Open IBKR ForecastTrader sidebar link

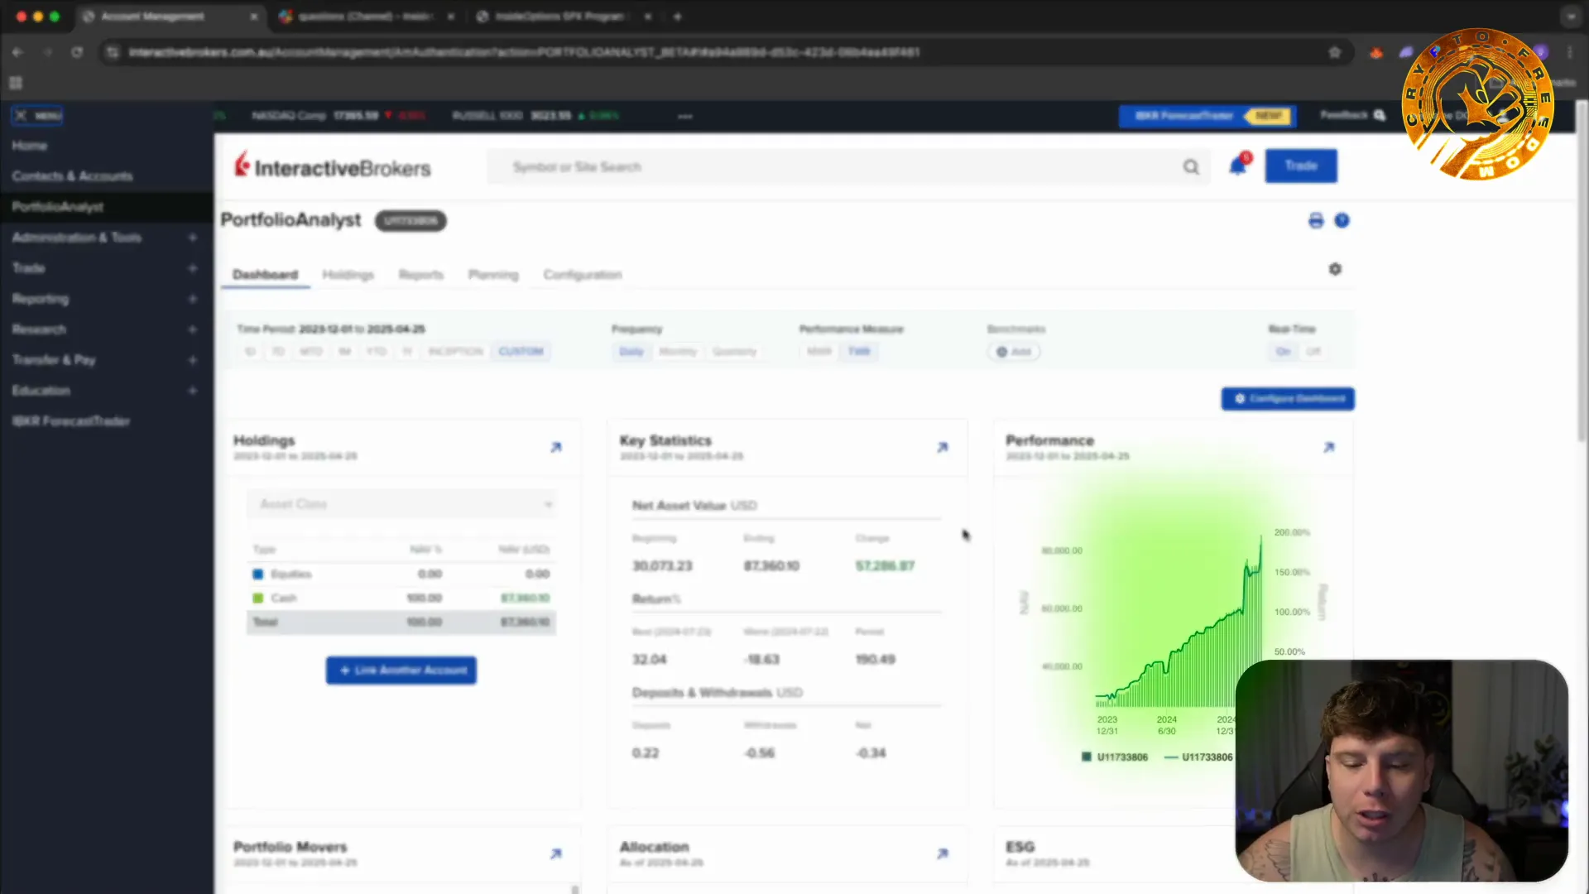(x=71, y=421)
